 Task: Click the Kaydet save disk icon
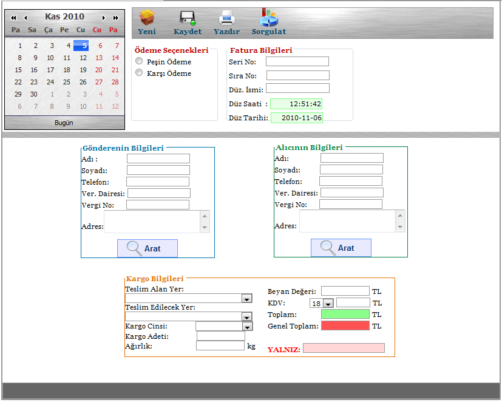187,18
